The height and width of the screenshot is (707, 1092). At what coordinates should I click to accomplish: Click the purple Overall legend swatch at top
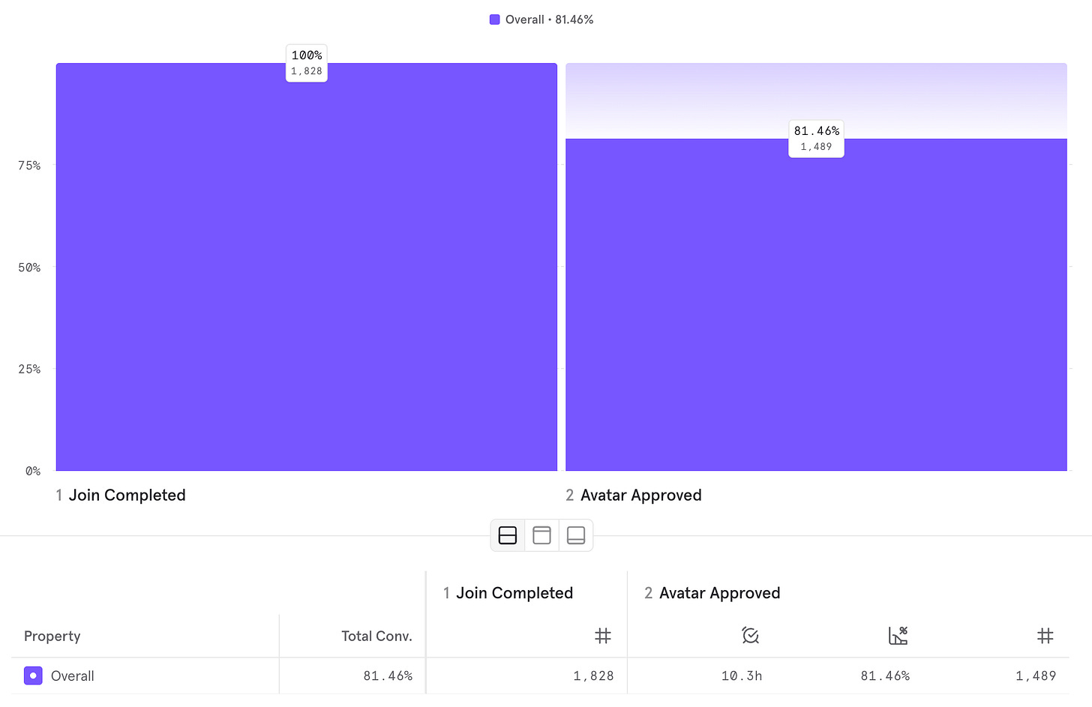tap(495, 19)
